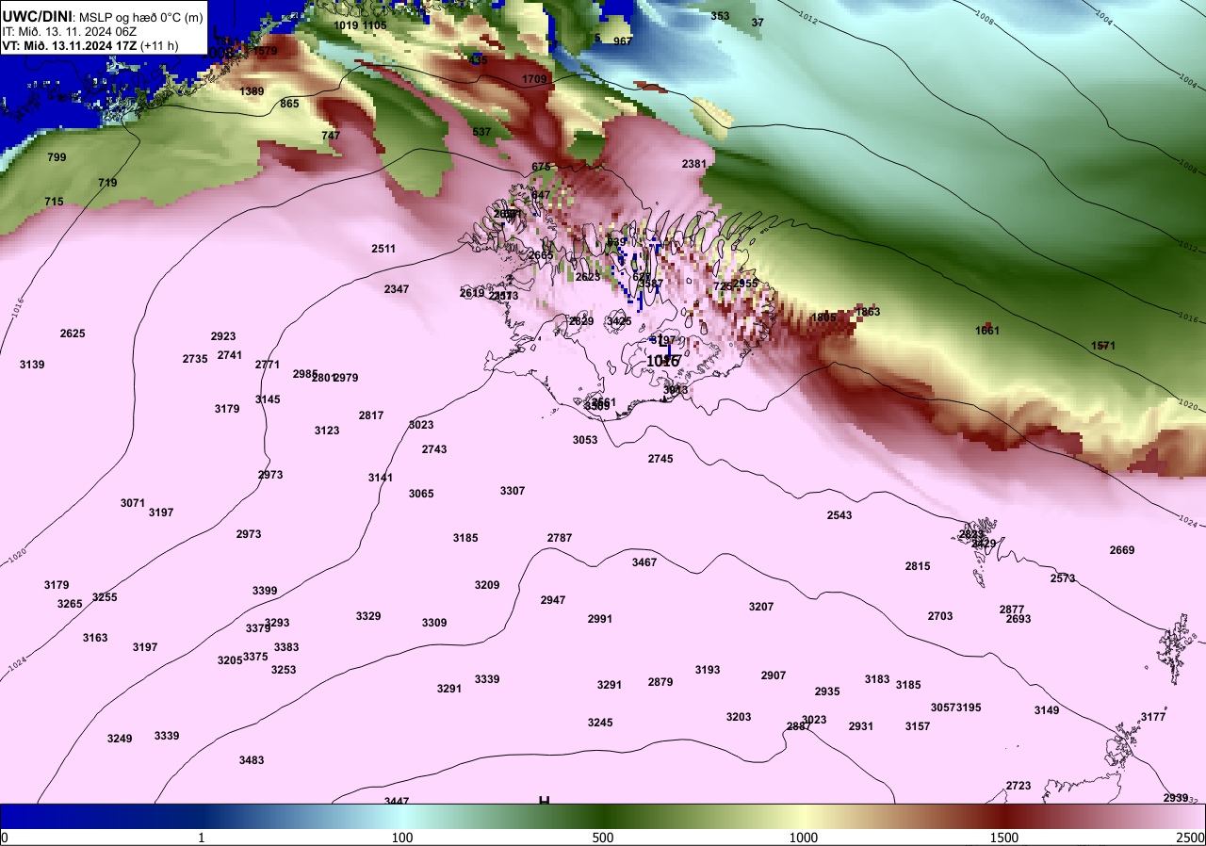Click the freezing level value 2907
The width and height of the screenshot is (1206, 846).
click(x=774, y=675)
